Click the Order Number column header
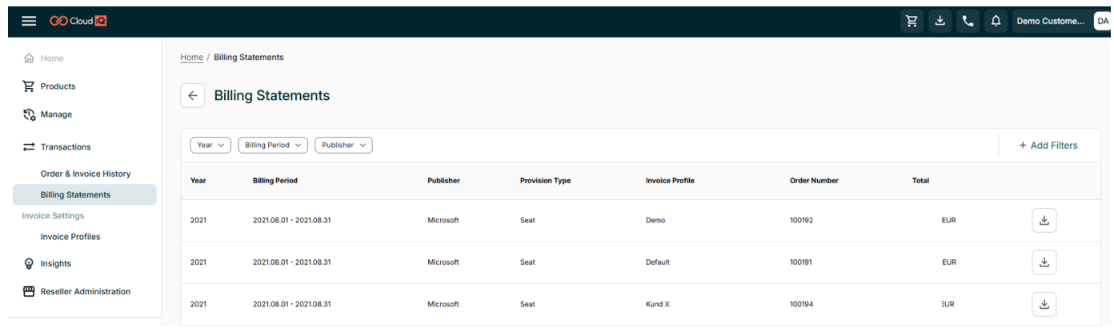 click(814, 181)
